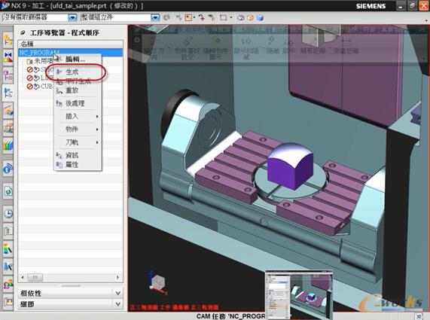Open the Roles people sidebar tab
This screenshot has width=430, height=320.
tap(8, 284)
